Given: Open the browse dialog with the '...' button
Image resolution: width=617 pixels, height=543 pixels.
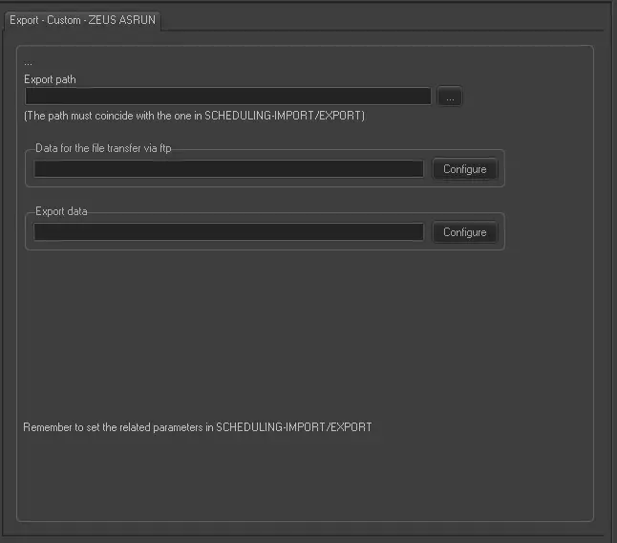Looking at the screenshot, I should pos(450,98).
